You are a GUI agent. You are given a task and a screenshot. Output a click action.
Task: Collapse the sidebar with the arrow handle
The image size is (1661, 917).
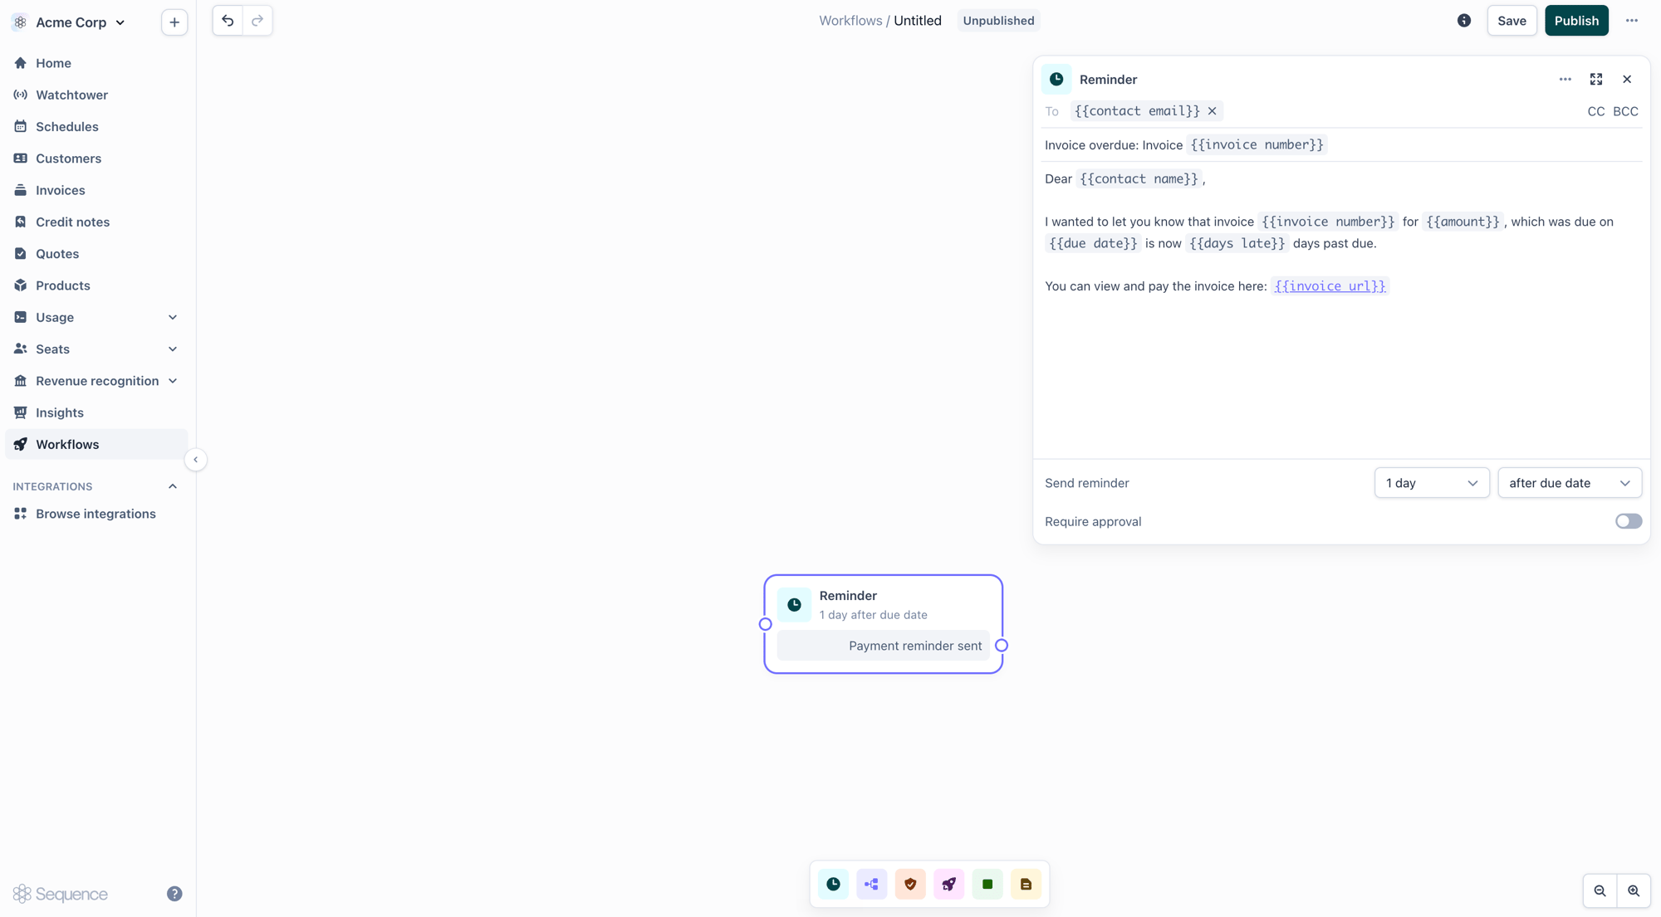[196, 460]
